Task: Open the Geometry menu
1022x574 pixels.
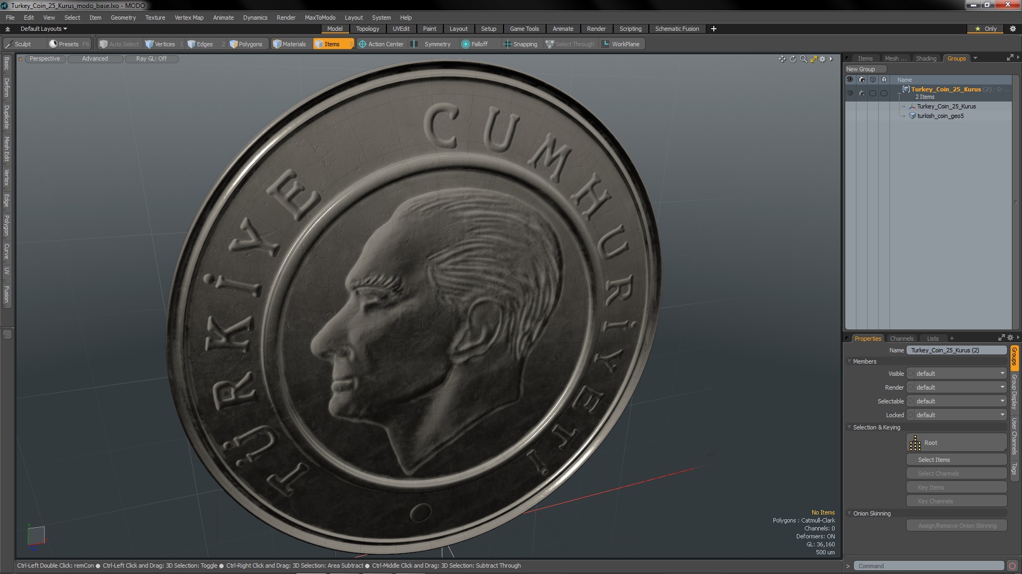Action: point(123,18)
